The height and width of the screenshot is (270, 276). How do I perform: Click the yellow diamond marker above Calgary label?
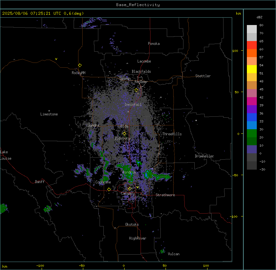tap(130, 189)
